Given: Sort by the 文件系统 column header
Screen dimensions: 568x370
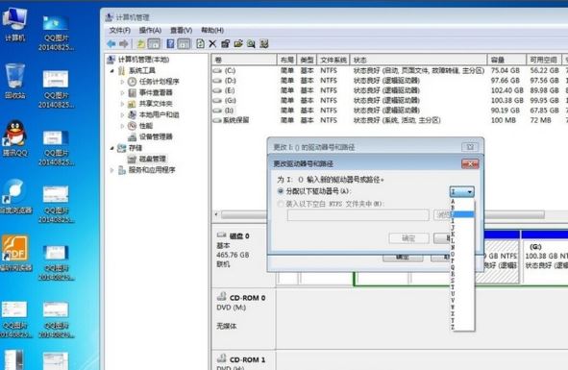Looking at the screenshot, I should point(334,60).
